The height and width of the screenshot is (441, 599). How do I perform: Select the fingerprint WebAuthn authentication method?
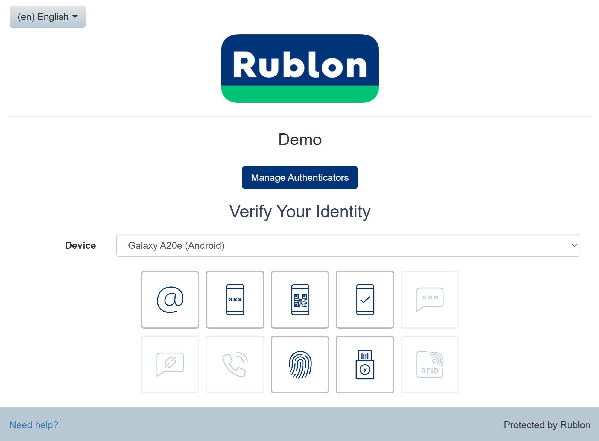tap(300, 365)
